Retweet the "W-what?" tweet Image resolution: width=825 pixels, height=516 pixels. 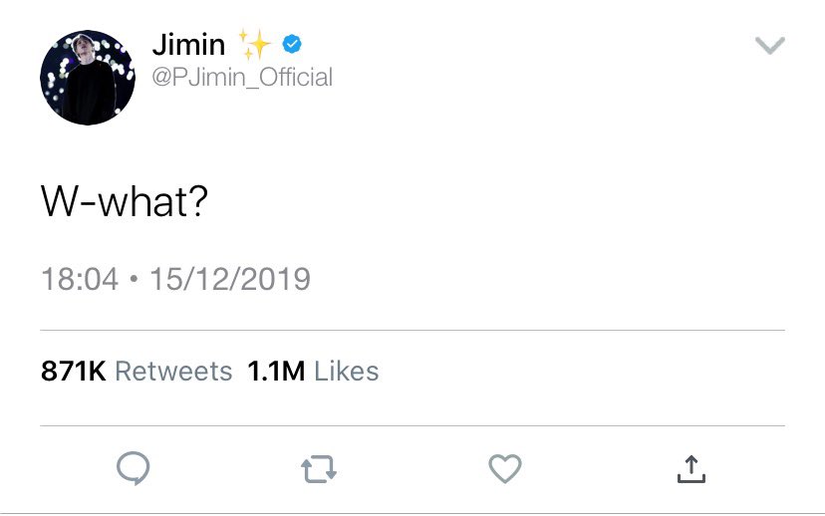coord(319,469)
